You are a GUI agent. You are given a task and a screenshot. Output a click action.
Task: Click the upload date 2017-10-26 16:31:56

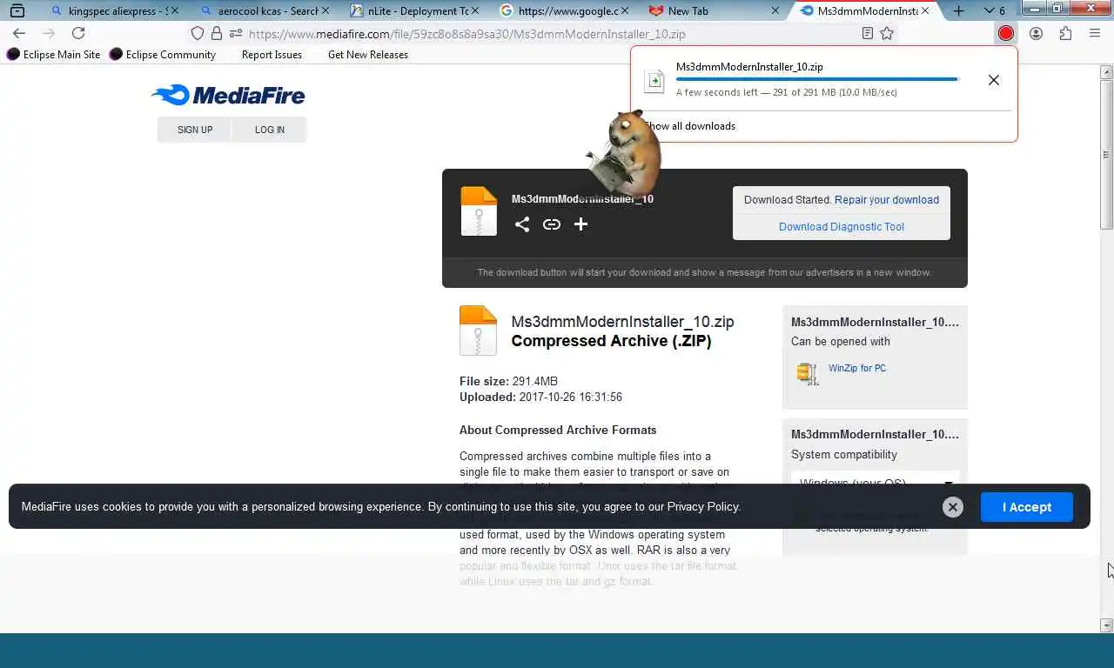click(x=571, y=397)
